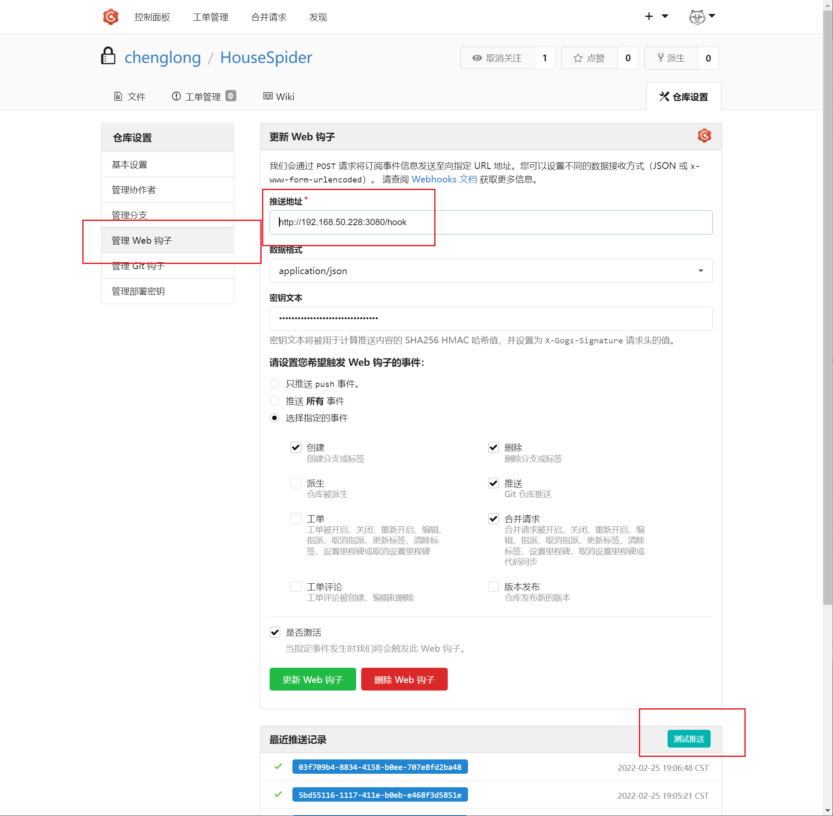Click the 取消关注 unwatch button
833x816 pixels.
(497, 58)
